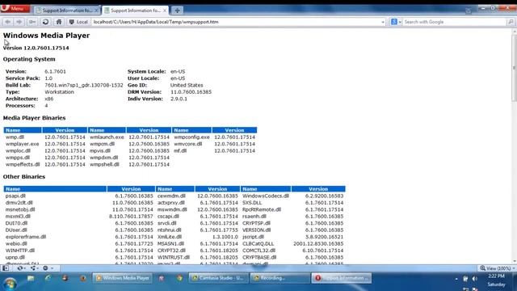Image resolution: width=517 pixels, height=291 pixels.
Task: Select the active second Support Information tab
Action: 135,11
